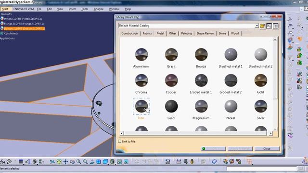Click the Hide/Show icon
The width and height of the screenshot is (308, 173).
119,161
